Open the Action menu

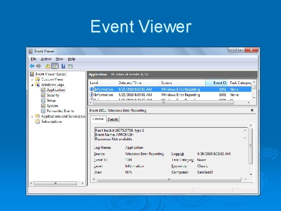point(46,59)
